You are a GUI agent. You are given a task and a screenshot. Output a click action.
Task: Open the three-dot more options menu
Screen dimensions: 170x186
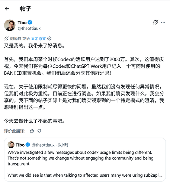point(163,22)
